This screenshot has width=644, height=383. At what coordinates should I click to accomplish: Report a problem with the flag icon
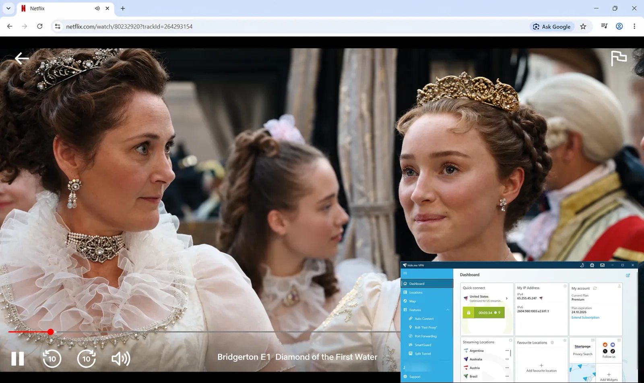(619, 58)
